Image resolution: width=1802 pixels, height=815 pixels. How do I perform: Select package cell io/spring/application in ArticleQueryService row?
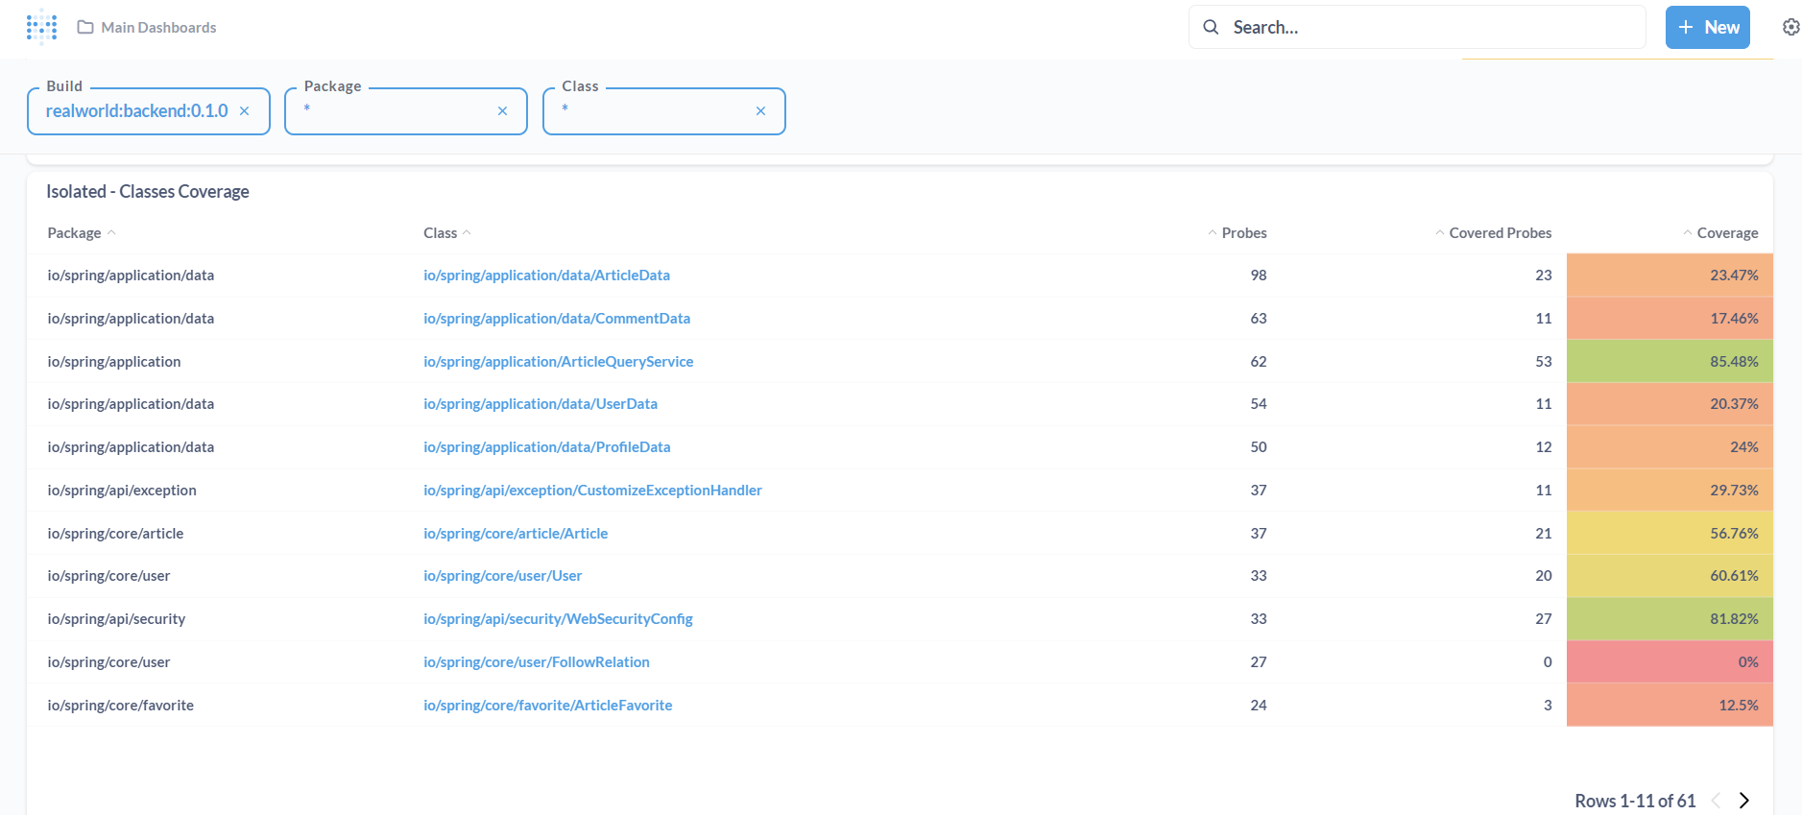click(114, 362)
